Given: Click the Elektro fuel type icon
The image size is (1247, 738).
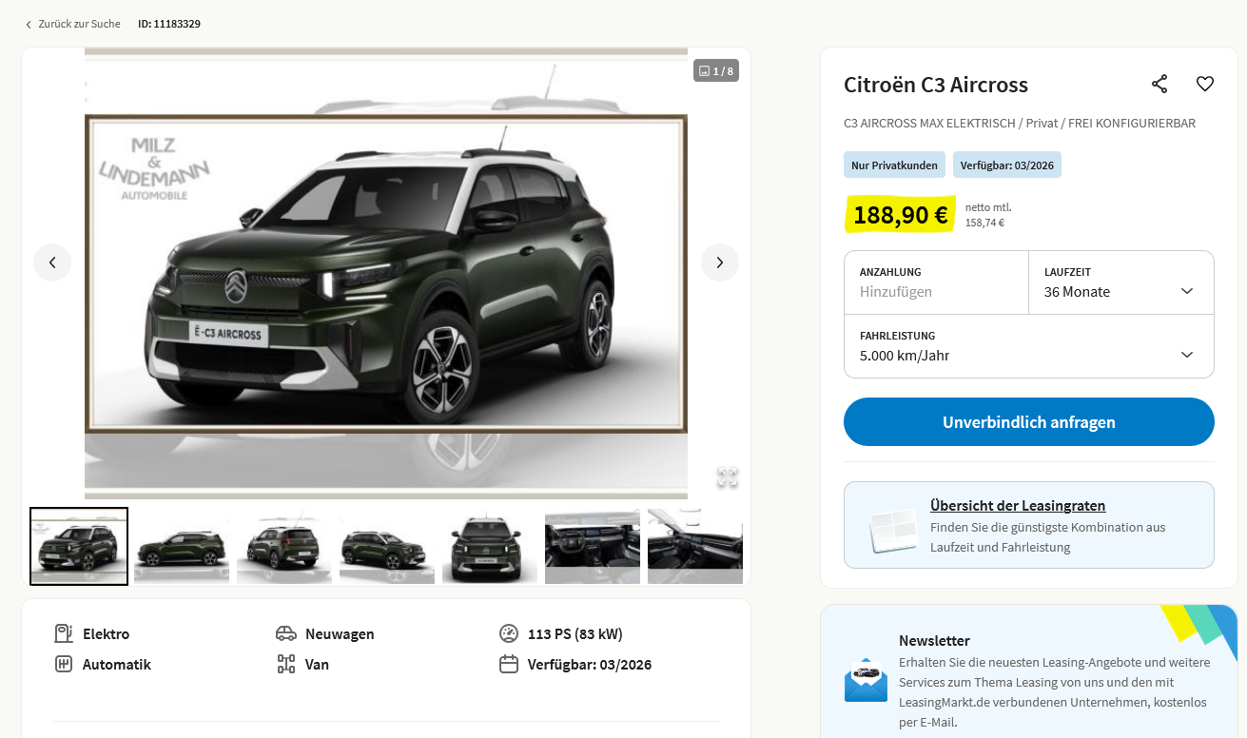Looking at the screenshot, I should [x=64, y=633].
